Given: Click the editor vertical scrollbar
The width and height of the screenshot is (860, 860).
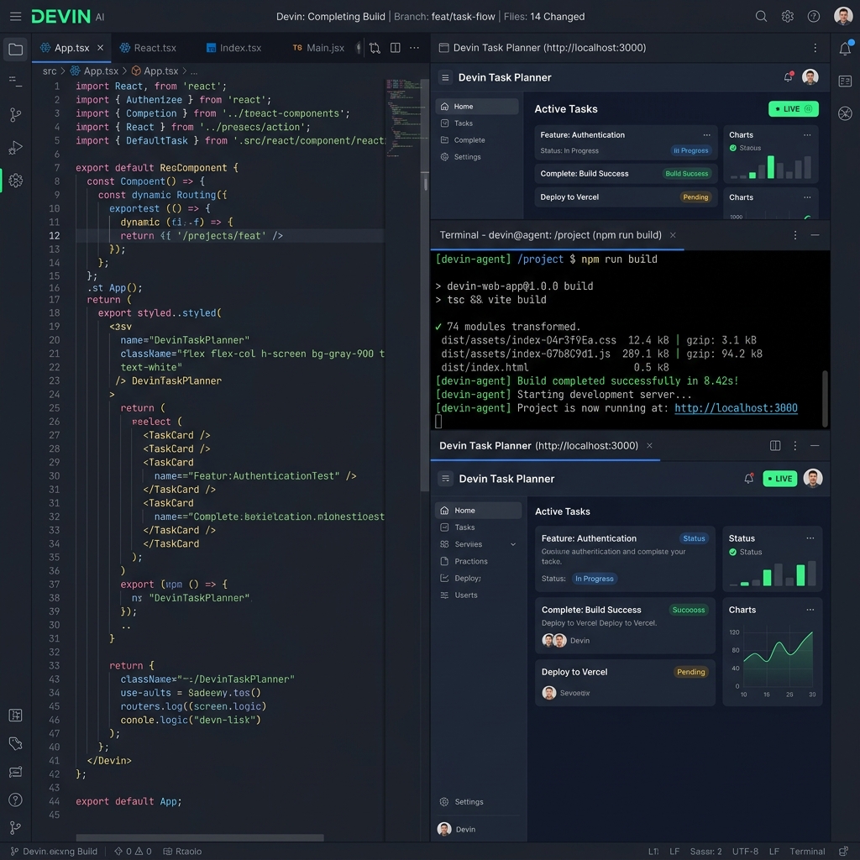Looking at the screenshot, I should pyautogui.click(x=424, y=286).
